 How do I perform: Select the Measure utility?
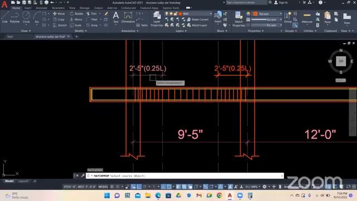[307, 17]
